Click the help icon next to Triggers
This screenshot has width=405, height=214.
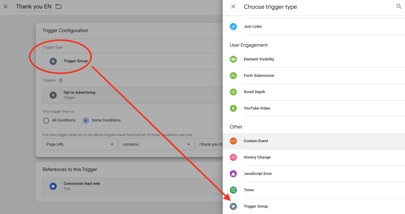coord(60,81)
